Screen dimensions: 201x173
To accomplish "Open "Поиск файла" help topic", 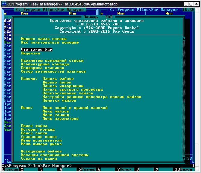I will 34,126.
